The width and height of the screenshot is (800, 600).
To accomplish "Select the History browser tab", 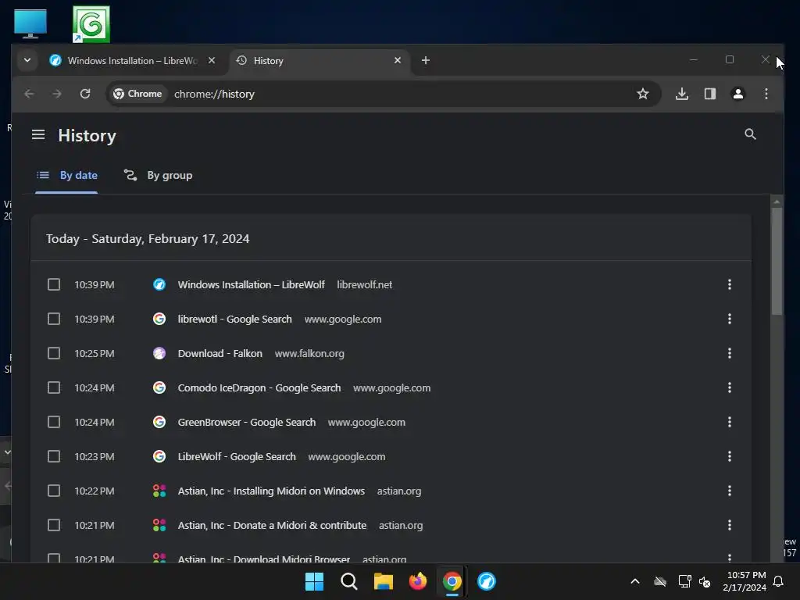I will (320, 60).
